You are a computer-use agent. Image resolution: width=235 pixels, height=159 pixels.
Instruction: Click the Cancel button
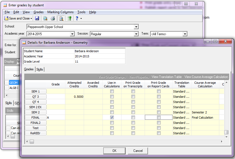[x=138, y=151]
